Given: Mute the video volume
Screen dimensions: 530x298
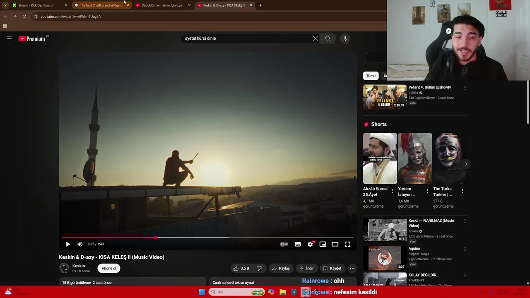Looking at the screenshot, I should coord(80,244).
